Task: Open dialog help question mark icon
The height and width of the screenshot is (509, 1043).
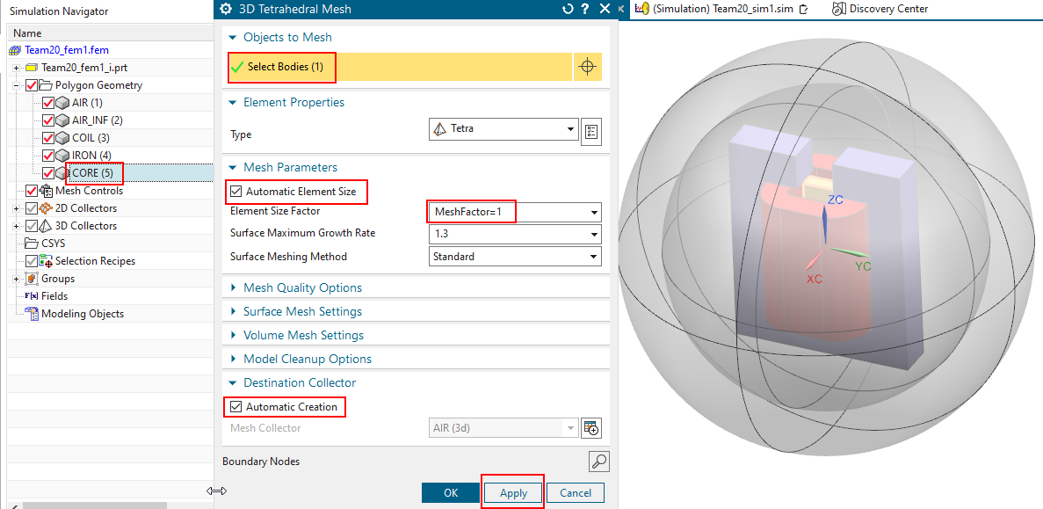Action: 585,9
